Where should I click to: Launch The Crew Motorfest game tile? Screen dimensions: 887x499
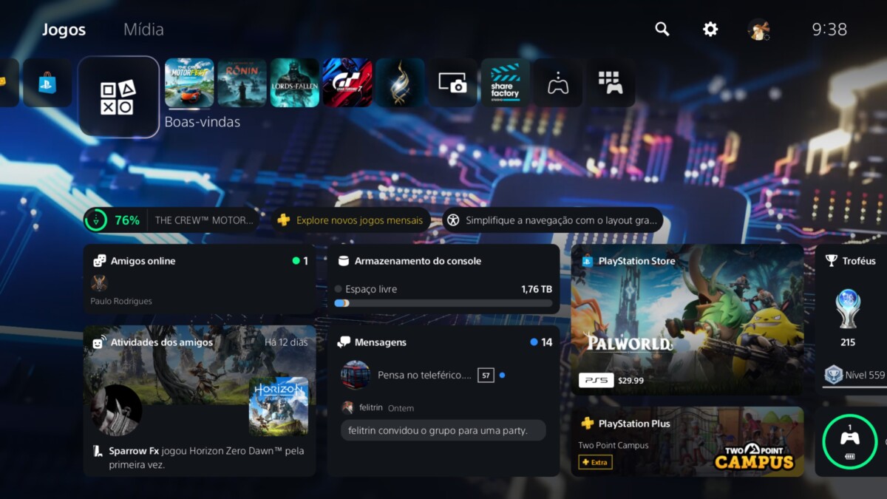pyautogui.click(x=189, y=83)
